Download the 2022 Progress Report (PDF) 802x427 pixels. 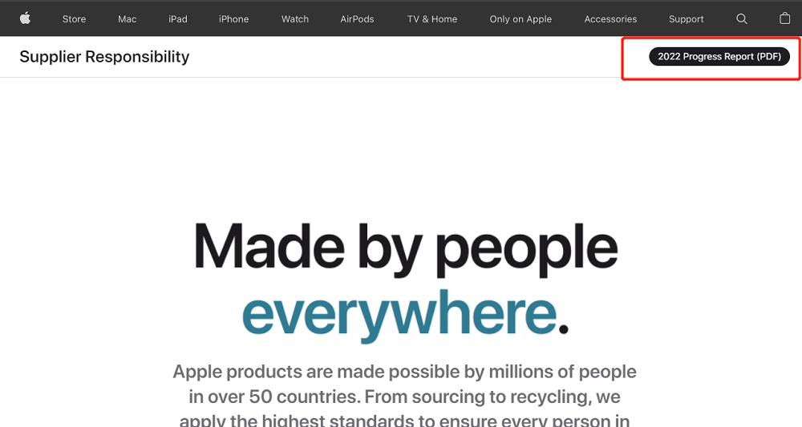click(719, 57)
